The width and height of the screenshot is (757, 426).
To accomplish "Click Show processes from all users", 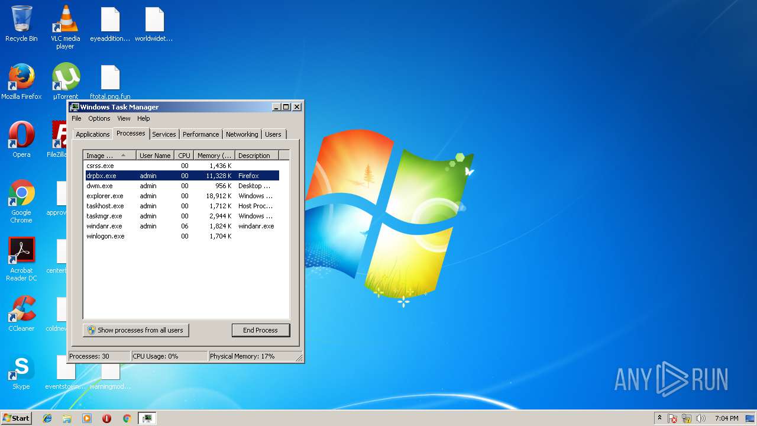I will coord(136,330).
